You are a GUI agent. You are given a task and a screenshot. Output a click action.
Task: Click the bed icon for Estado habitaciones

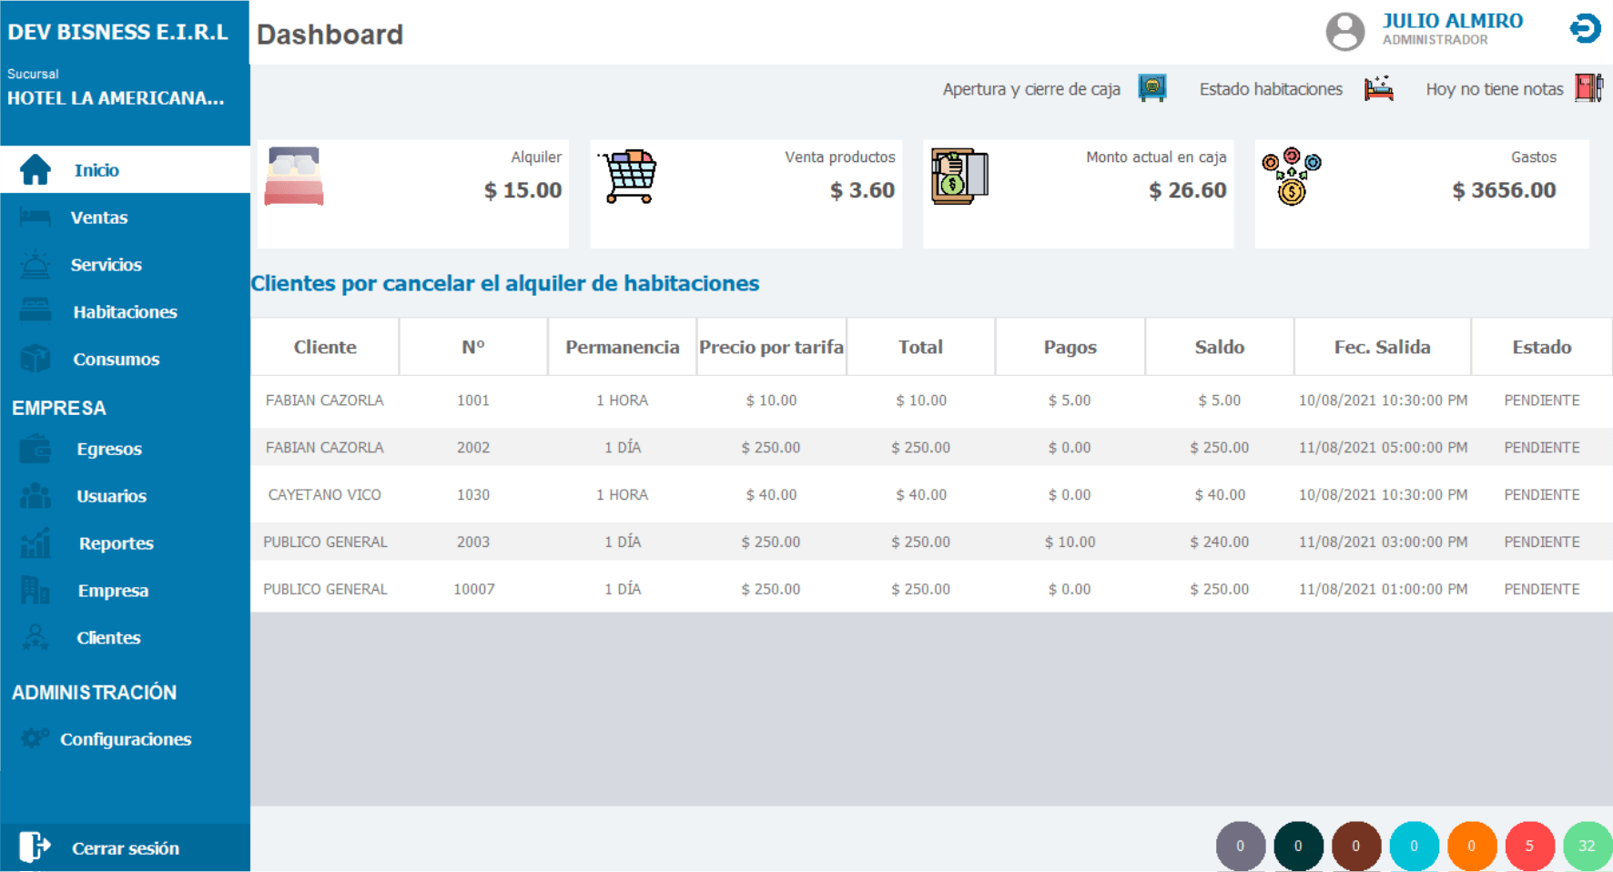[1379, 88]
